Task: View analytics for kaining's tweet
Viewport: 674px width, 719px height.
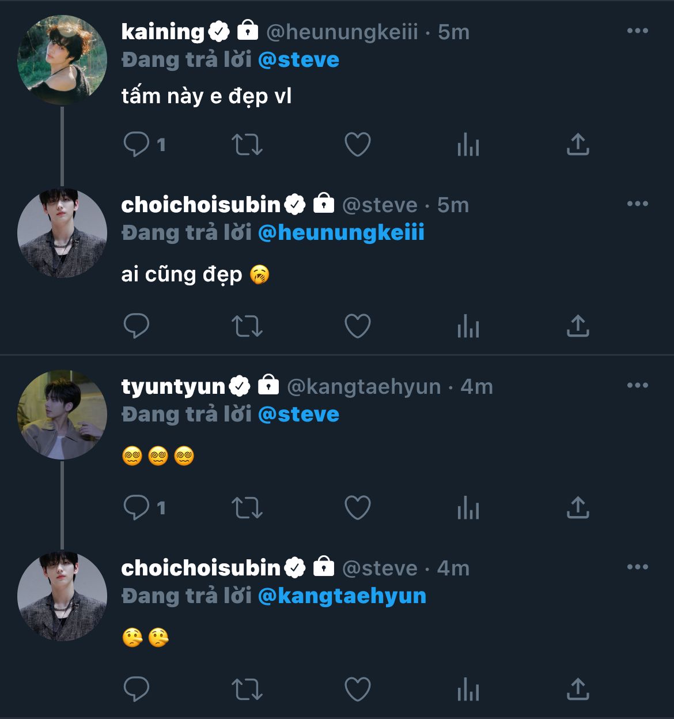Action: [468, 144]
